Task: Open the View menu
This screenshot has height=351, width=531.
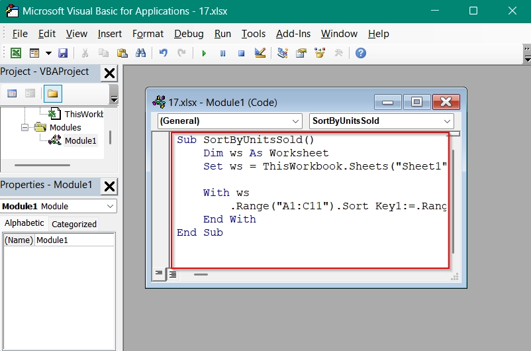Action: [77, 34]
